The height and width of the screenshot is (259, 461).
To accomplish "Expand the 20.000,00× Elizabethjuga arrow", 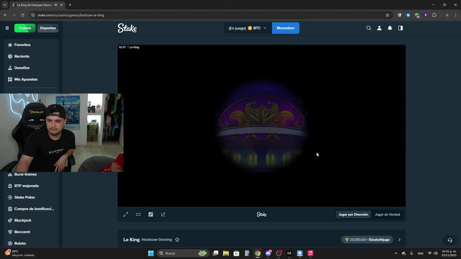I will 399,240.
